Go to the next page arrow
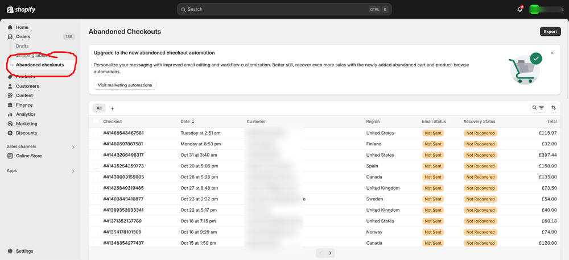The width and height of the screenshot is (569, 260). [x=330, y=253]
